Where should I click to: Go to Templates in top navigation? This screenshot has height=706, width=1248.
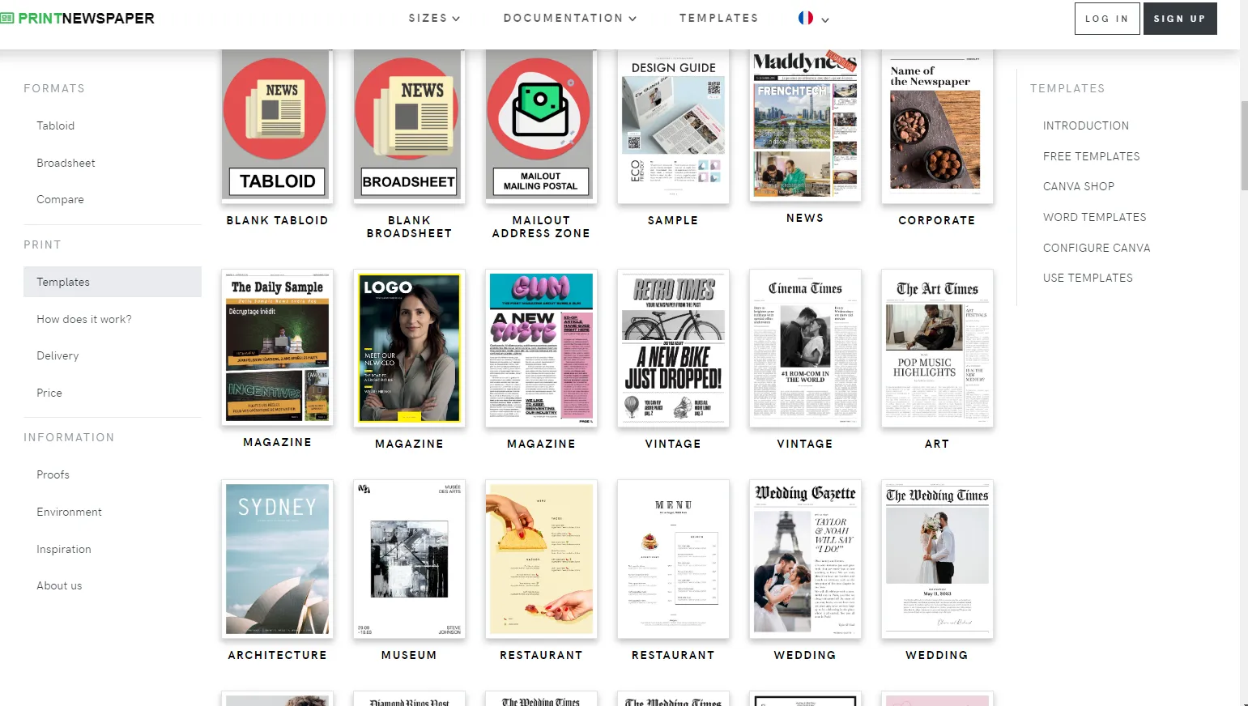(718, 18)
